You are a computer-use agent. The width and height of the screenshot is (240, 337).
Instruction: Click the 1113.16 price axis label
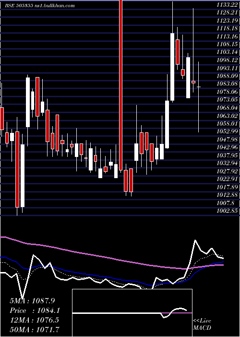227,36
